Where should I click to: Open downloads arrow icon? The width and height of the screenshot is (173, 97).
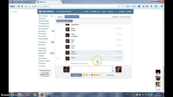151,6
